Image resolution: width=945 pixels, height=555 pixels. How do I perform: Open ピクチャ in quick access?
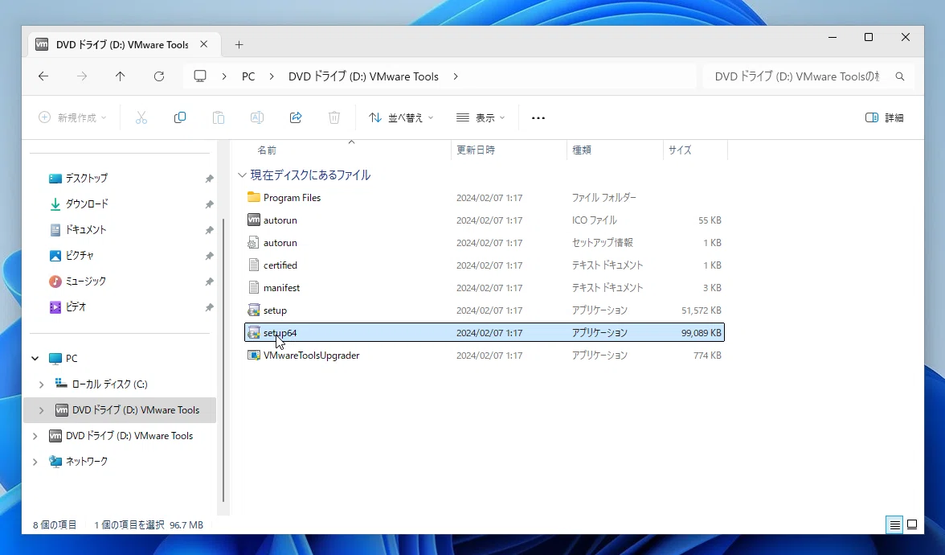point(79,255)
